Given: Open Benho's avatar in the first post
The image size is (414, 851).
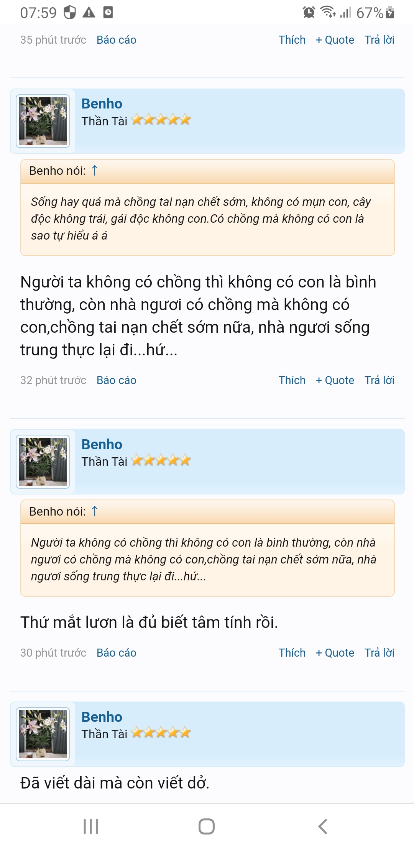Looking at the screenshot, I should click(43, 121).
